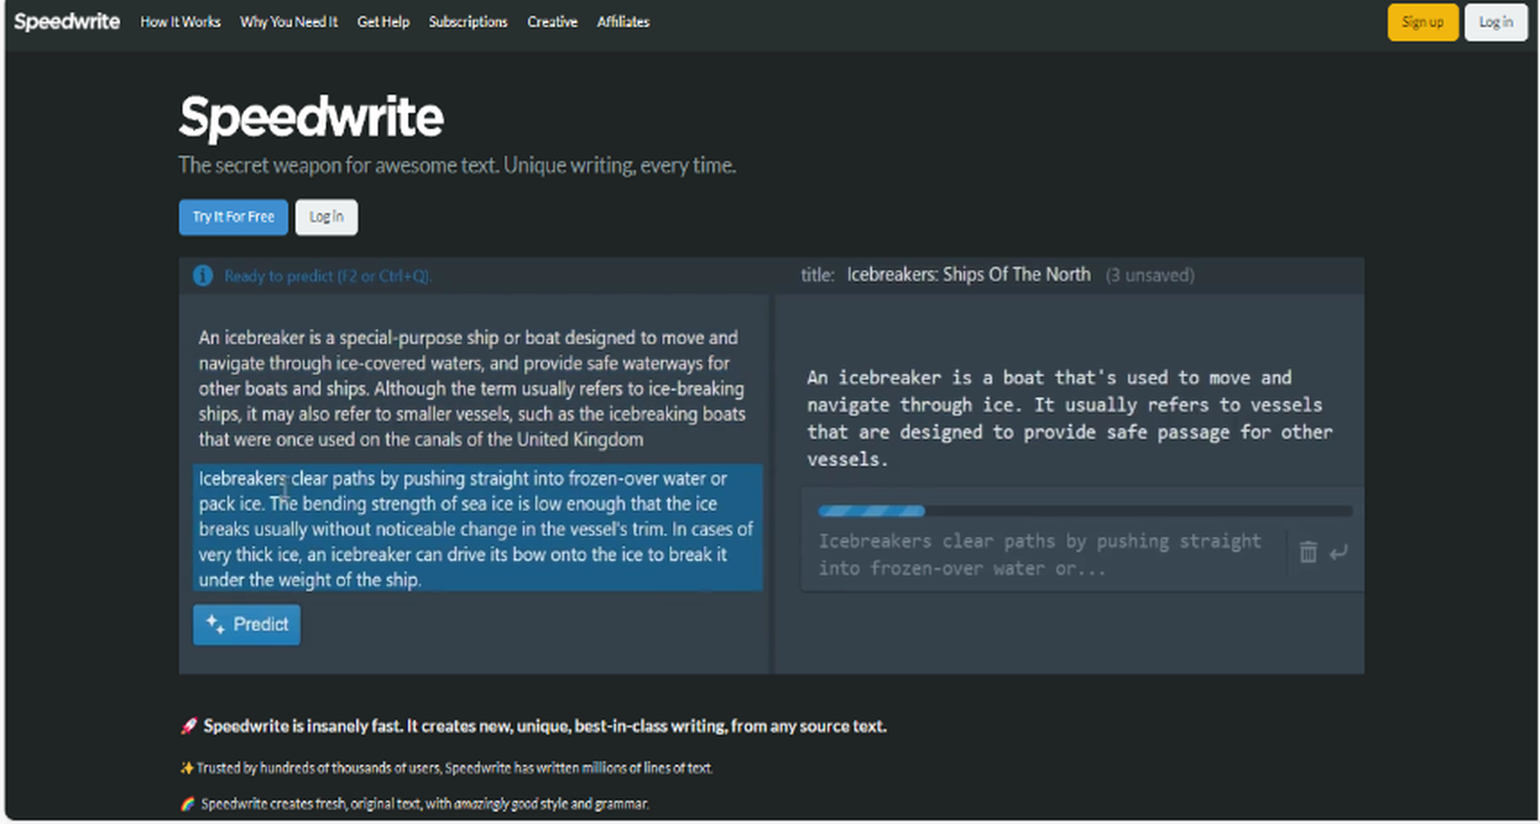Click the Speedwrite logo in top bar
Image resolution: width=1540 pixels, height=824 pixels.
(68, 21)
